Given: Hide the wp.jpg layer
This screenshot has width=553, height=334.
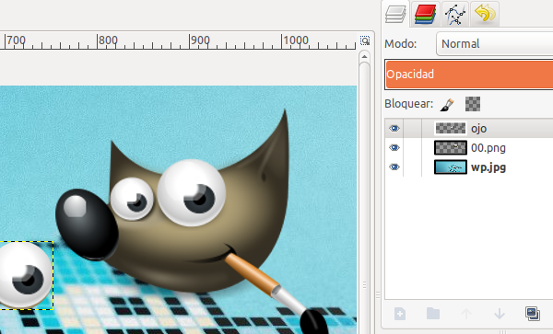Looking at the screenshot, I should [394, 167].
